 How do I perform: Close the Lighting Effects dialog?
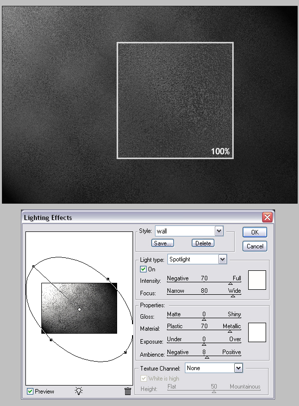267,217
